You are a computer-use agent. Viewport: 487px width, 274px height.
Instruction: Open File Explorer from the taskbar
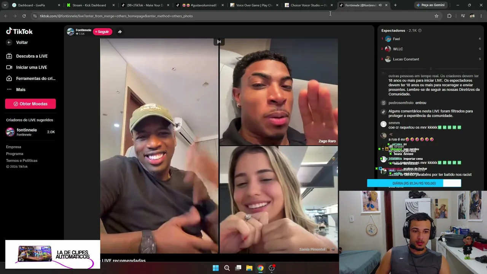[249, 268]
